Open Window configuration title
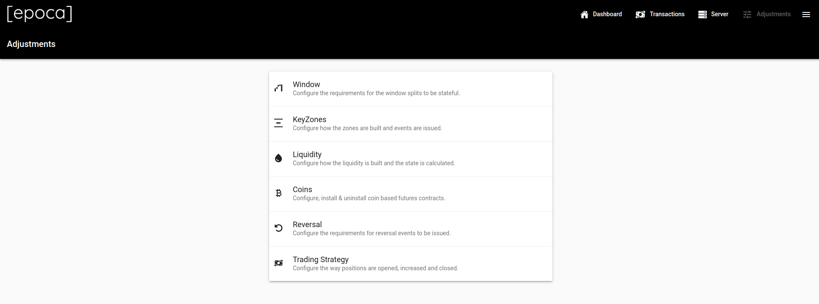The image size is (819, 304). point(306,85)
